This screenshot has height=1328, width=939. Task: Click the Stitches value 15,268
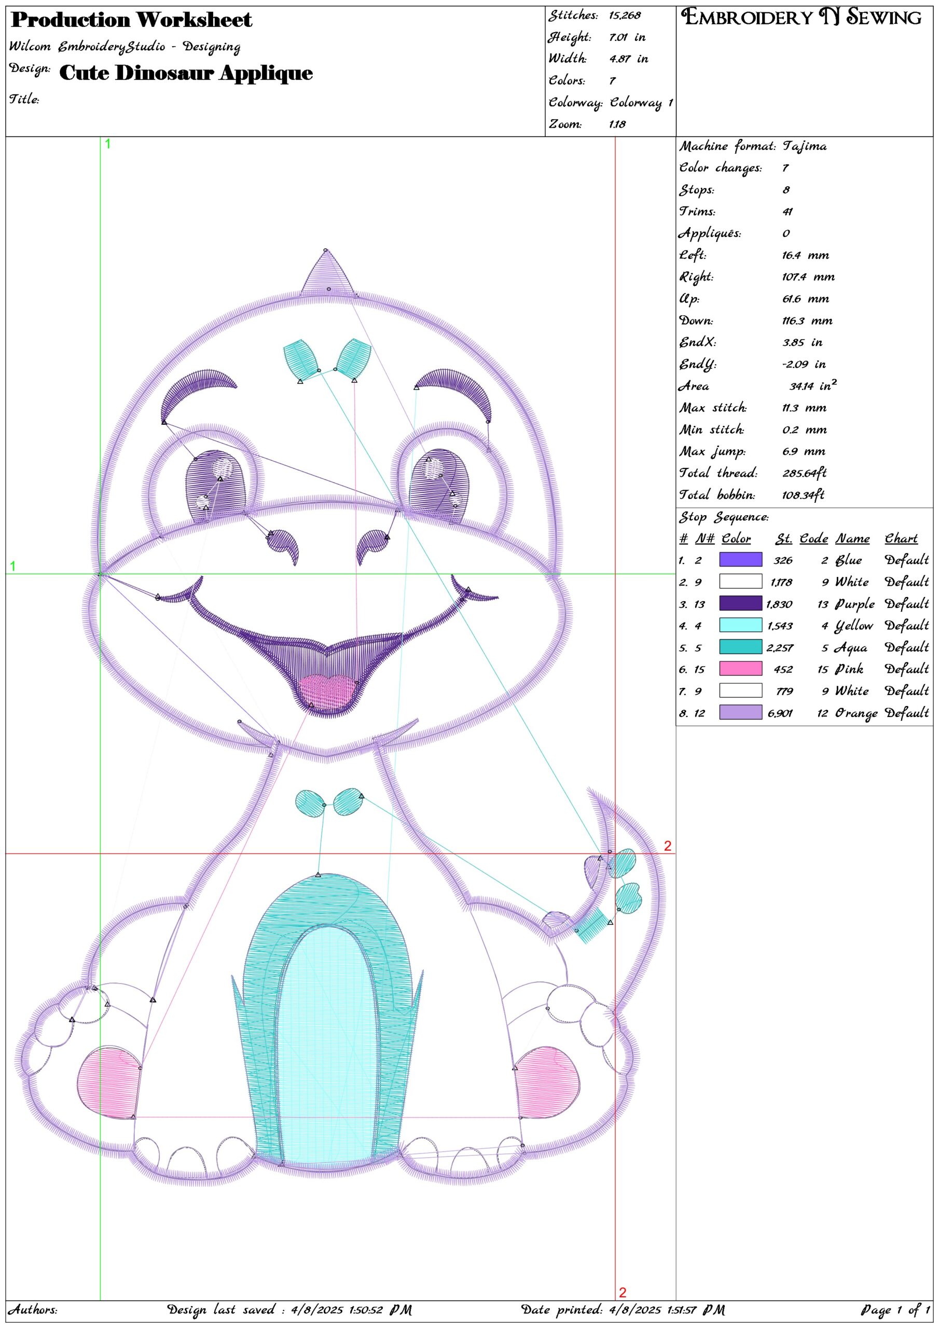pyautogui.click(x=624, y=16)
